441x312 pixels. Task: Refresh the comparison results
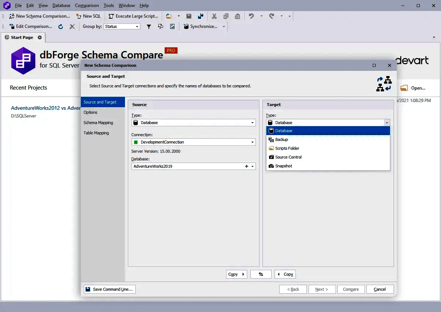pos(61,26)
